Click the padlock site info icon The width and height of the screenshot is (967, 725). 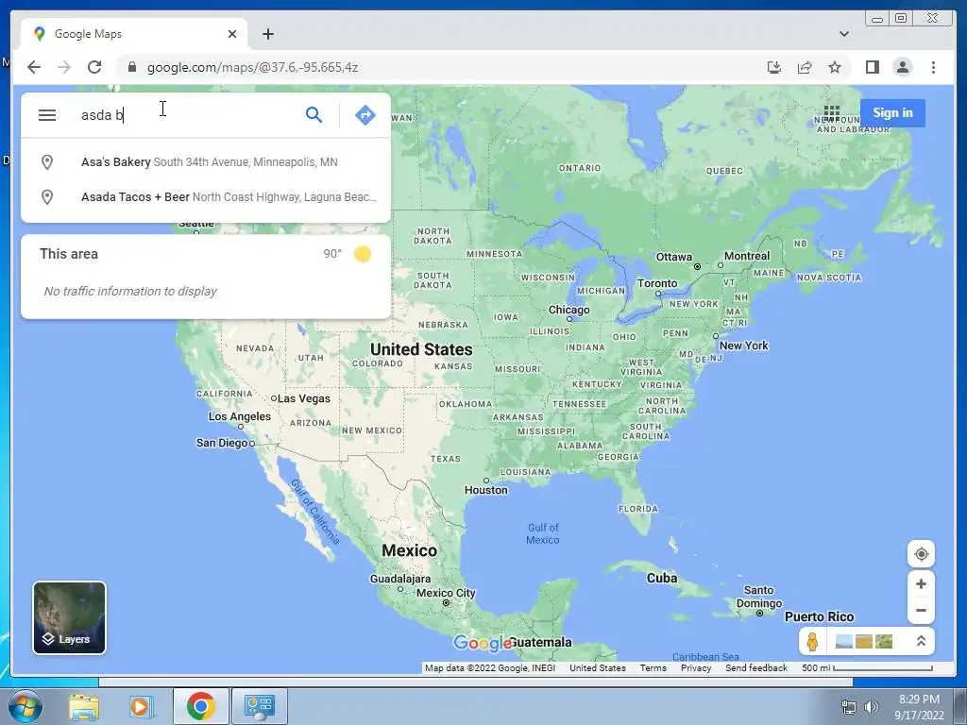[x=131, y=67]
